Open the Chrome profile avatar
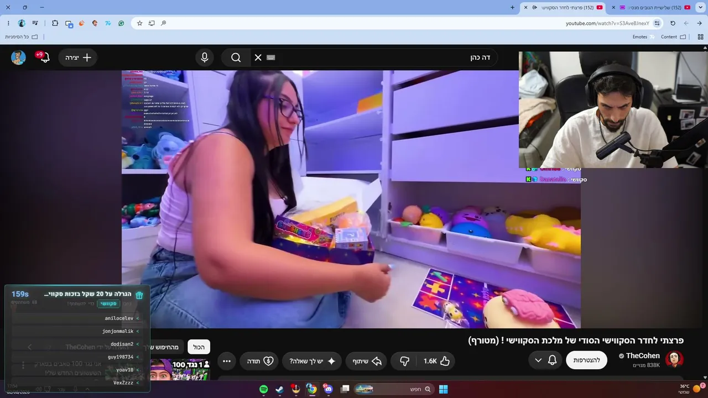The image size is (708, 398). point(22,23)
